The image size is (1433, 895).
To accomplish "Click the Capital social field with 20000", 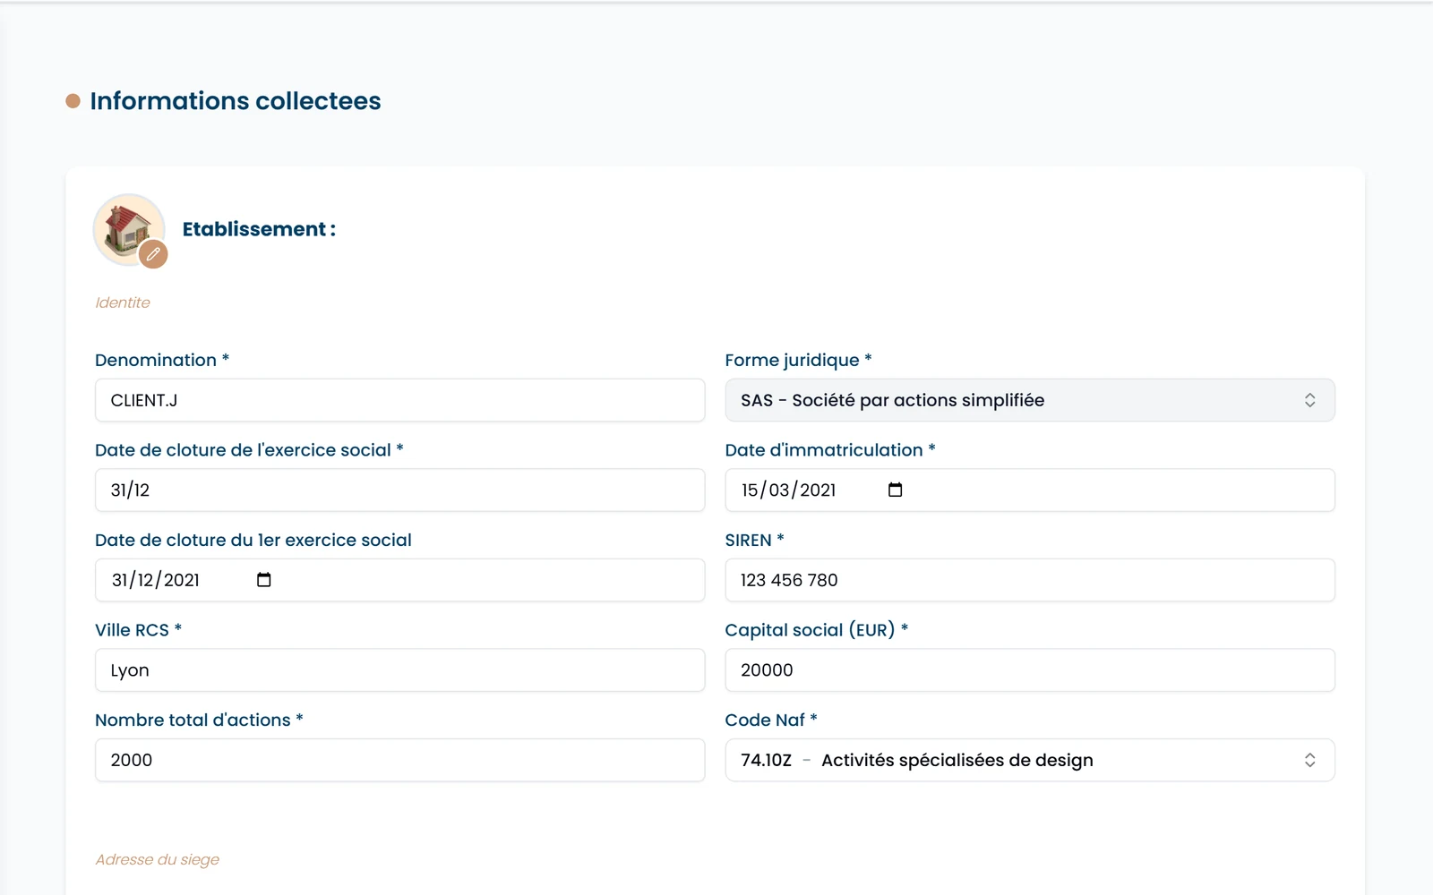I will [1030, 670].
